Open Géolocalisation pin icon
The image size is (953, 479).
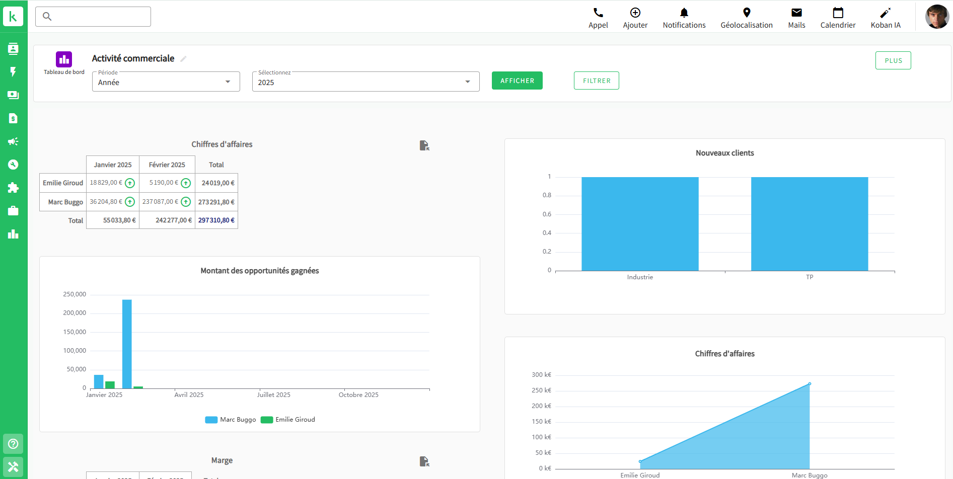click(747, 13)
